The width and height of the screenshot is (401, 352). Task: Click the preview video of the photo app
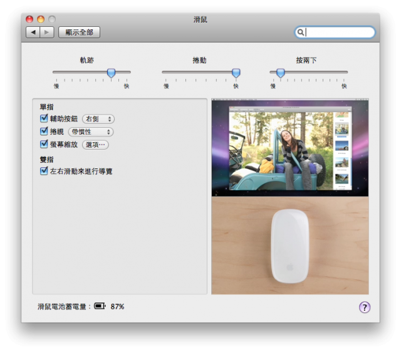290,147
